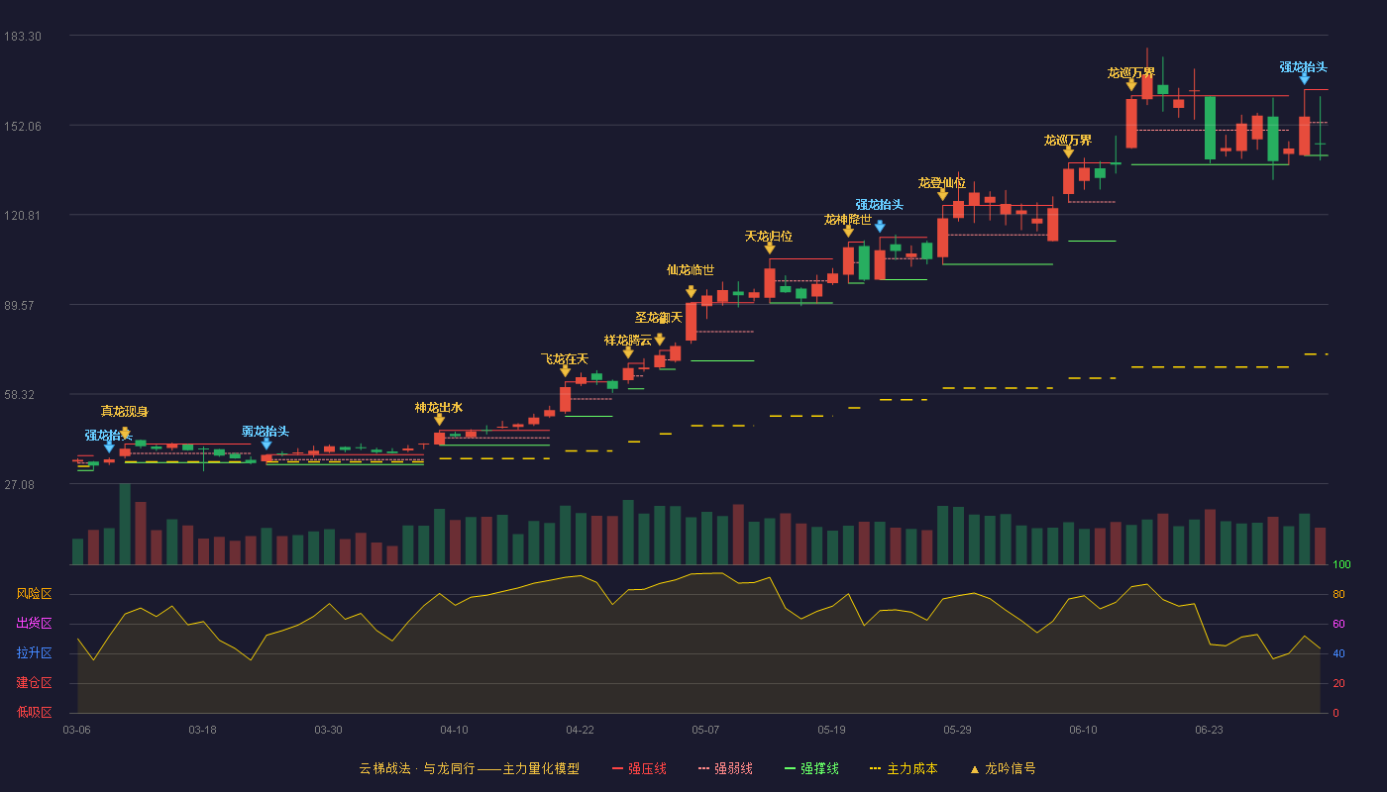Select the 建仓区 zone label
The height and width of the screenshot is (792, 1387).
[x=34, y=683]
